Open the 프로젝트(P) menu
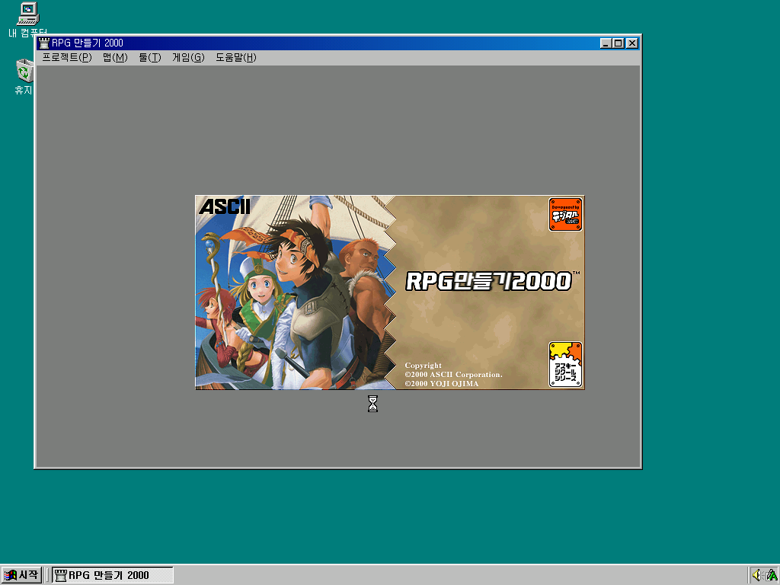This screenshot has height=585, width=780. click(x=67, y=58)
